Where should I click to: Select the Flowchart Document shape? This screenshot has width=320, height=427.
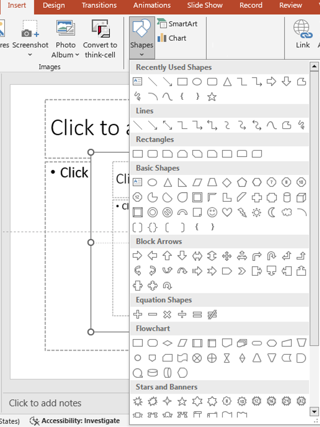point(227,343)
